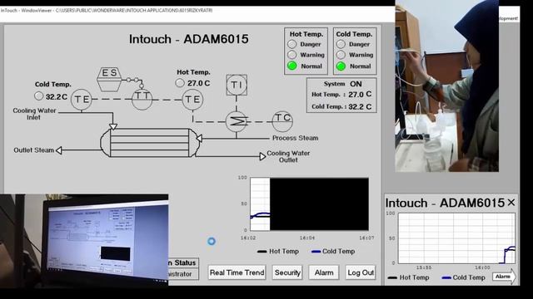This screenshot has width=533, height=299.
Task: Click indicator lamp beside 27.0 C hot temp
Action: pyautogui.click(x=180, y=83)
